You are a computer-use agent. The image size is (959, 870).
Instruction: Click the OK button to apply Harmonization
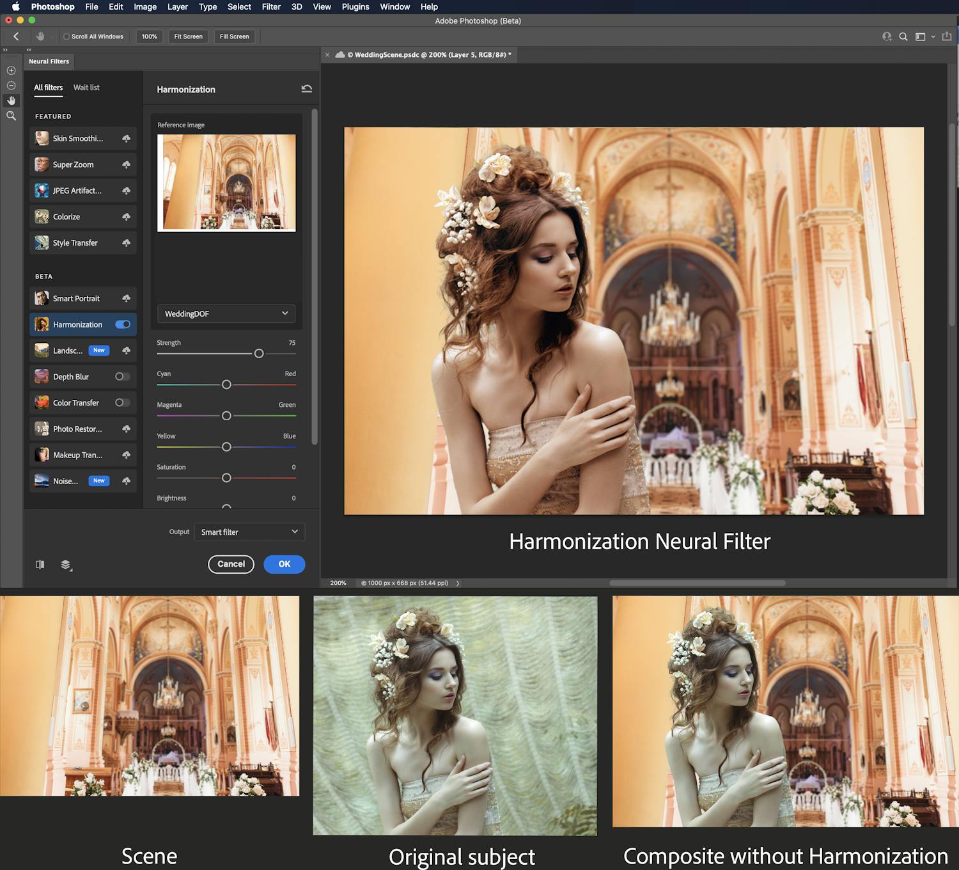(284, 564)
